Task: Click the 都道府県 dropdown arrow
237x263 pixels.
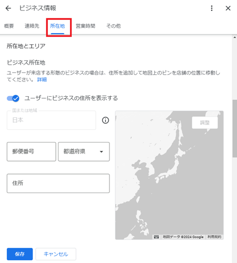Action: coord(101,151)
